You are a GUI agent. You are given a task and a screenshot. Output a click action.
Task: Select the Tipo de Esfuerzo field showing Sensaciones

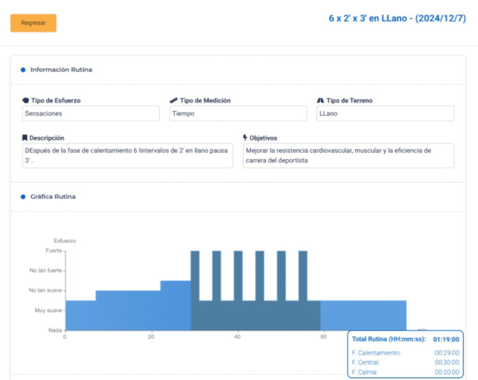pyautogui.click(x=91, y=114)
